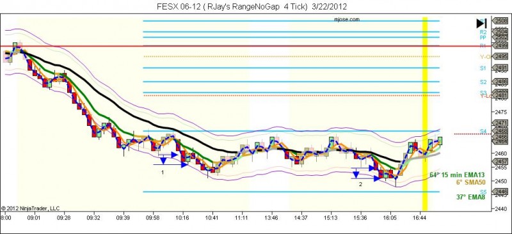The image size is (512, 234).
Task: Click the yellow vertical time highlight bar
Action: pos(425,114)
